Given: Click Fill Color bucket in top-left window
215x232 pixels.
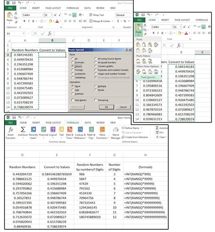Looking at the screenshot, I should (50, 21).
